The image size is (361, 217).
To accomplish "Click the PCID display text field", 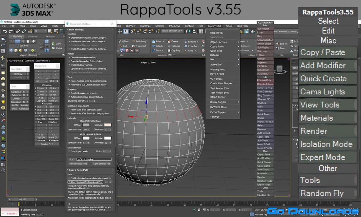I will coord(94,159).
